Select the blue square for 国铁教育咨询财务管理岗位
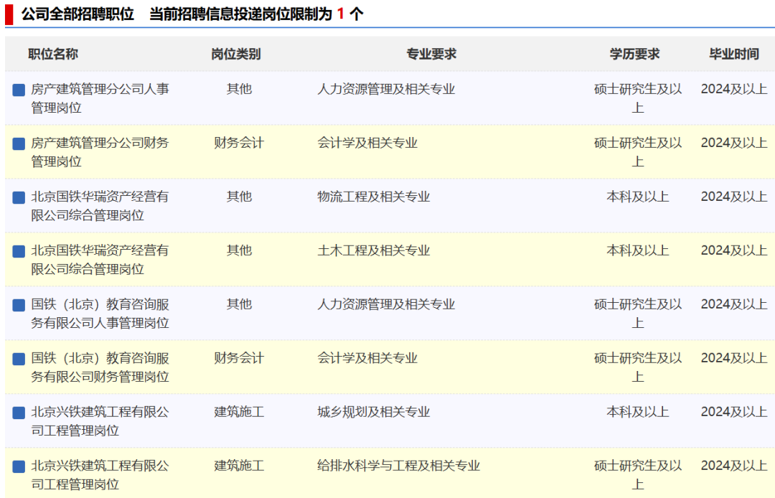Viewport: 775px width, 498px height. (x=19, y=359)
